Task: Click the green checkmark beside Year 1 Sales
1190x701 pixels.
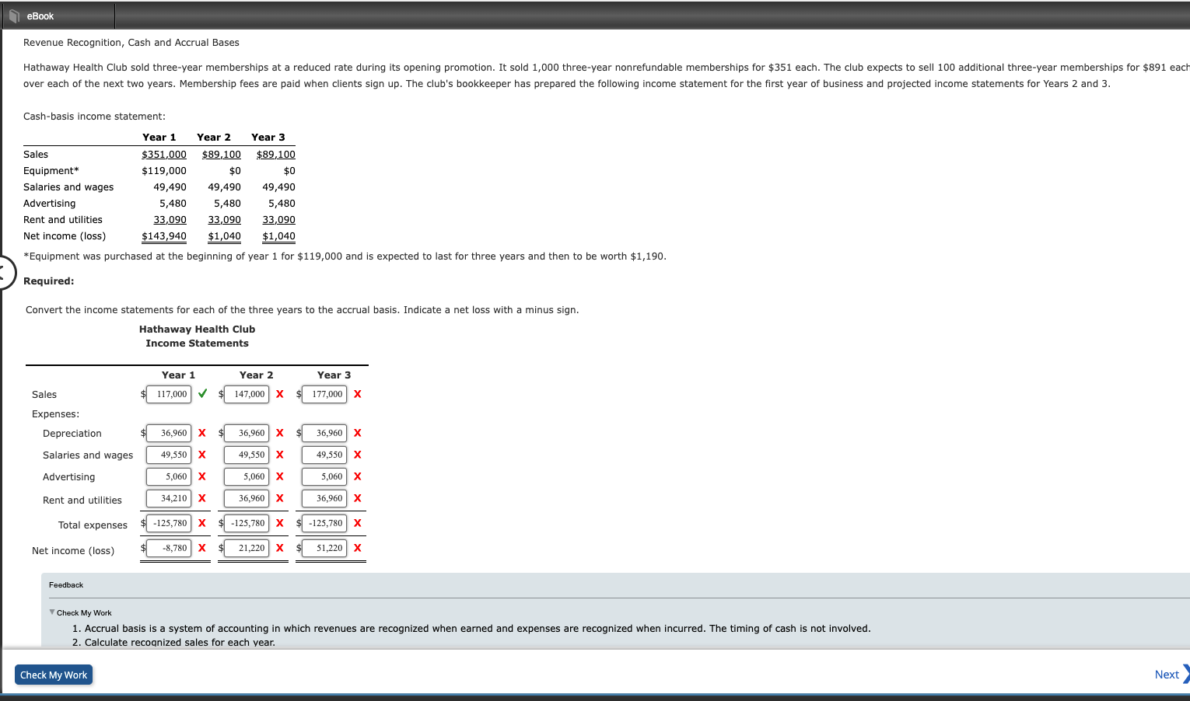Action: (x=202, y=393)
